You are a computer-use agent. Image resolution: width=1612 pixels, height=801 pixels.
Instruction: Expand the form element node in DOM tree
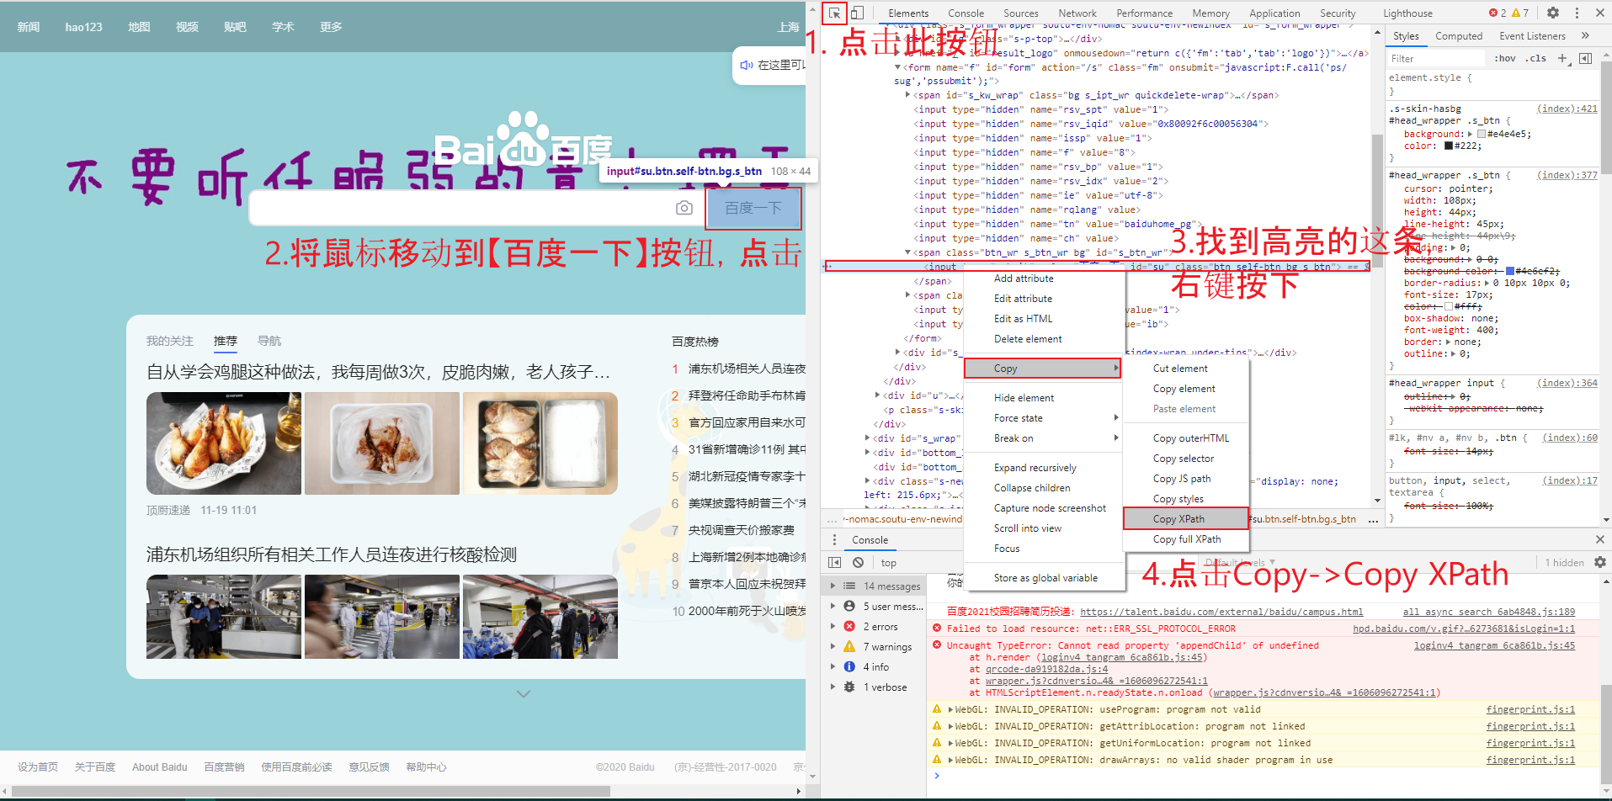(x=898, y=67)
